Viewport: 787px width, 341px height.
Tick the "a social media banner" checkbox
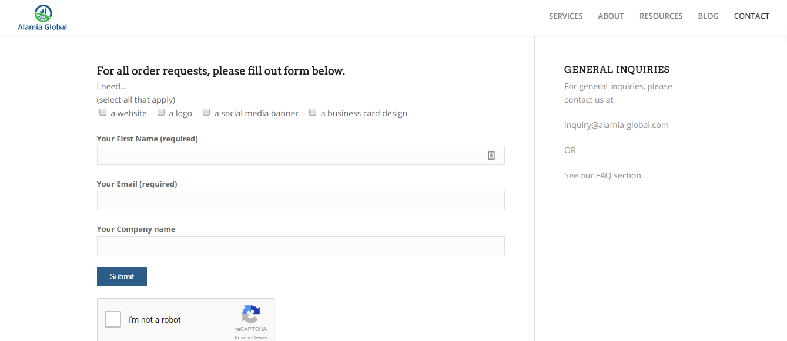206,112
